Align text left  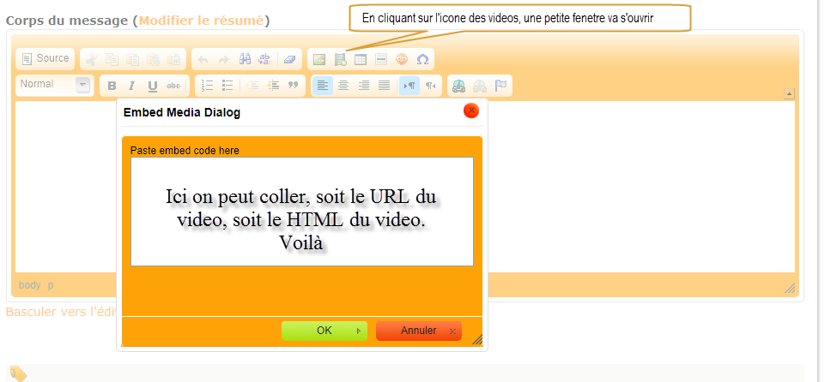tap(323, 86)
